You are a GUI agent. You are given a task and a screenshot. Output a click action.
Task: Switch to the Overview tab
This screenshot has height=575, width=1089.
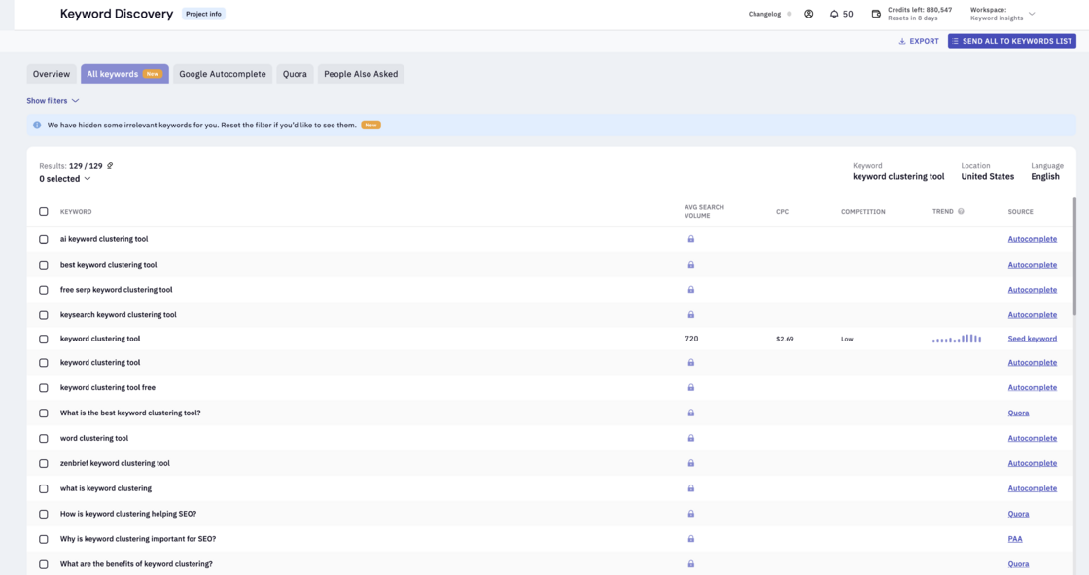point(52,74)
